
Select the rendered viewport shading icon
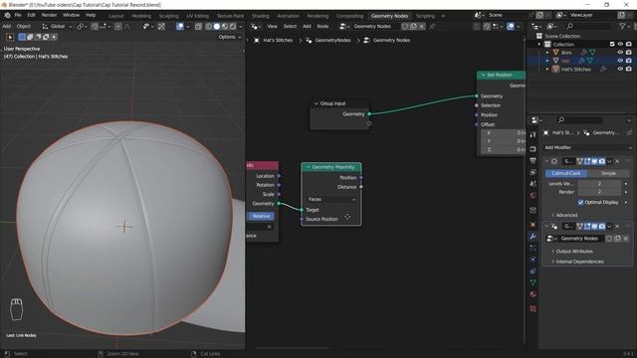[233, 27]
